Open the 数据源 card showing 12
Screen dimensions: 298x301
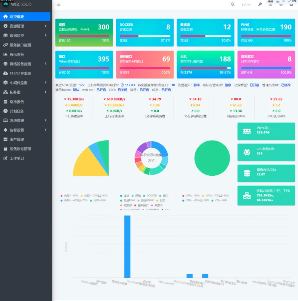click(x=206, y=32)
